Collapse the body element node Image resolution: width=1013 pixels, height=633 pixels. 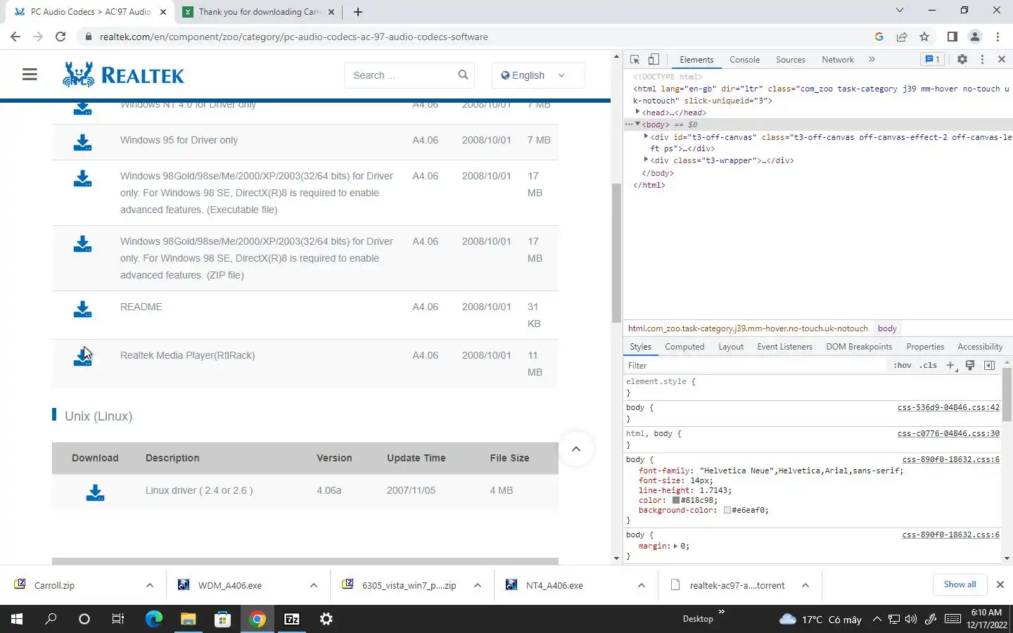point(637,124)
